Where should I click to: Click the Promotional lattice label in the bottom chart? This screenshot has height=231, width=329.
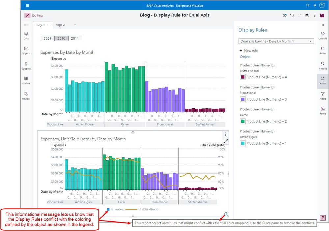tap(160, 202)
